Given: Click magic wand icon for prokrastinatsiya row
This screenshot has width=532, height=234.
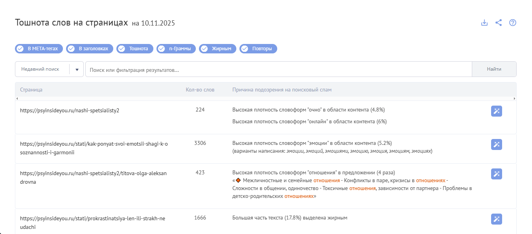Looking at the screenshot, I should tap(497, 219).
